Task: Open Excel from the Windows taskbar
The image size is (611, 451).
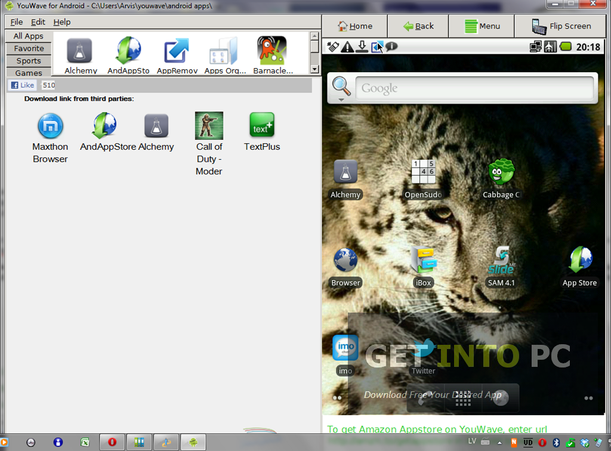Action: coord(85,442)
